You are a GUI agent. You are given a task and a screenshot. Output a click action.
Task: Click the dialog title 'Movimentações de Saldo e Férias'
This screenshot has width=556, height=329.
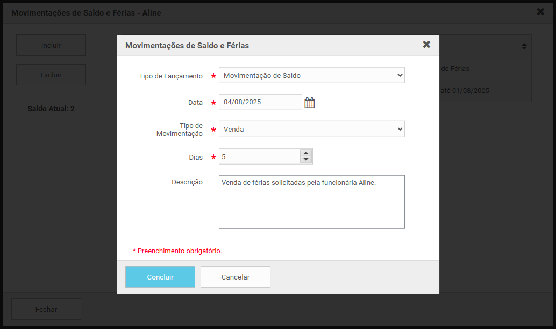(187, 46)
